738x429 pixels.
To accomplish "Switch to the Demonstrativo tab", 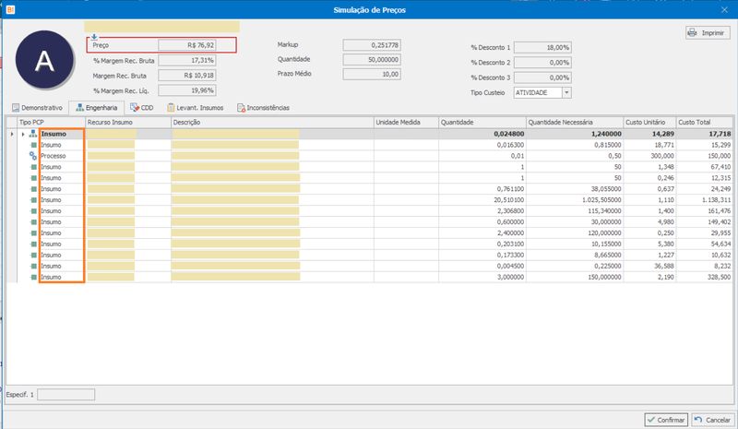I will click(37, 108).
